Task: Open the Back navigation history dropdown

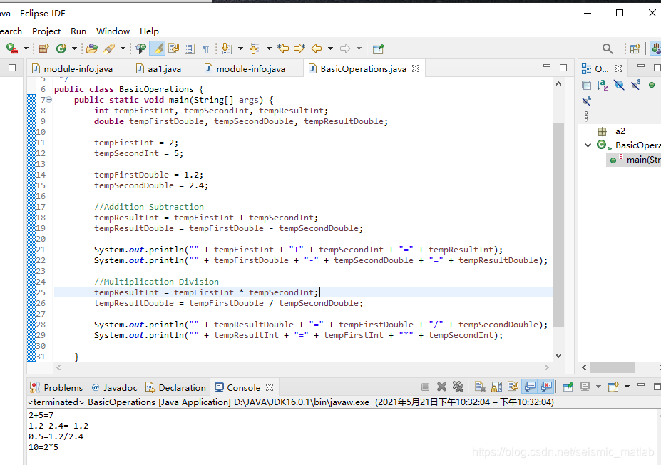Action: click(330, 48)
